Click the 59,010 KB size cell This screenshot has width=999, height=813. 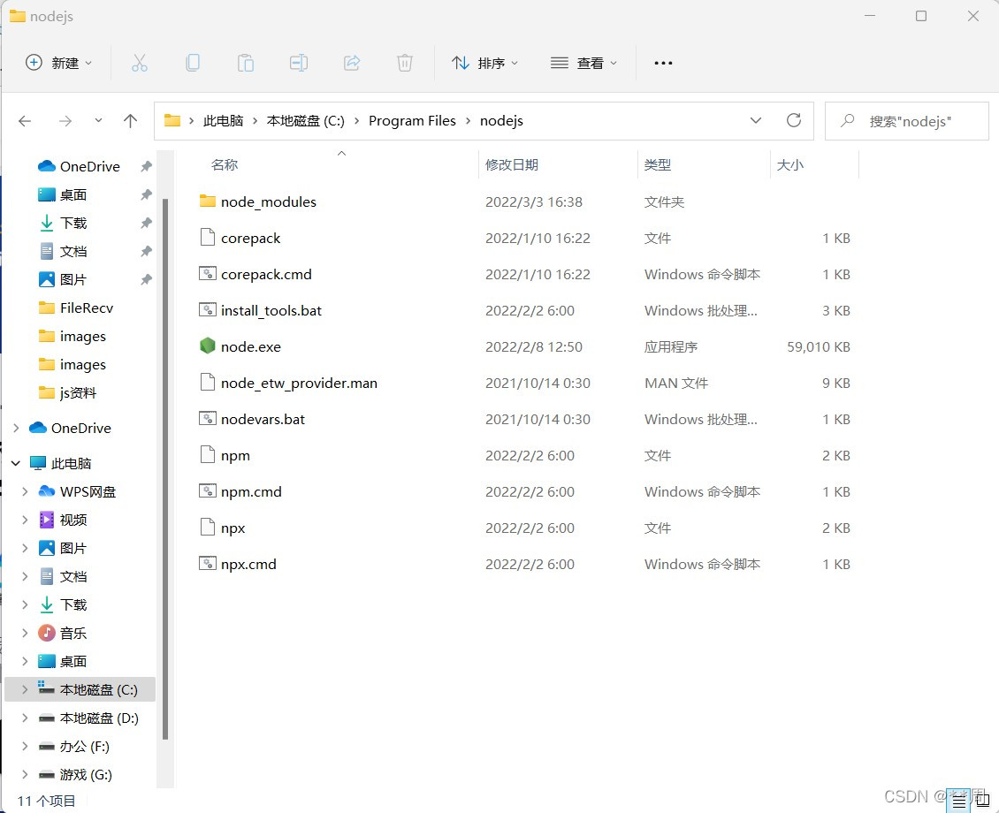point(818,347)
